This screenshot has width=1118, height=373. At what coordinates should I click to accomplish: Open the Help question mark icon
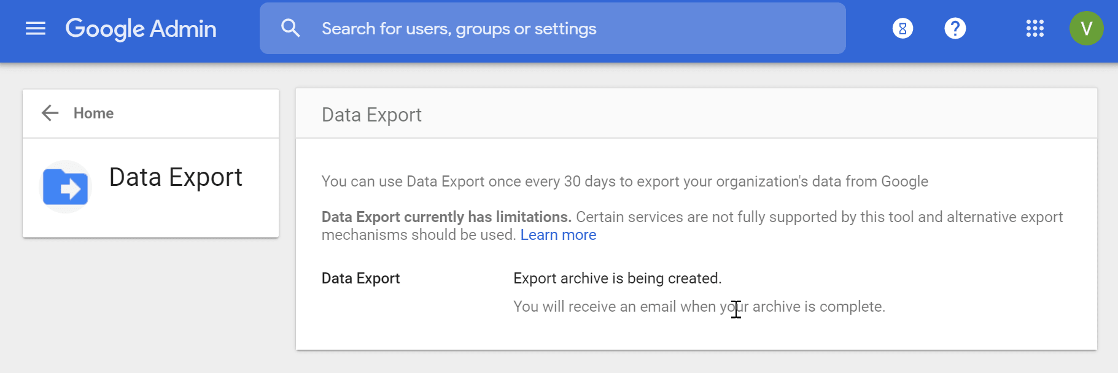click(955, 28)
